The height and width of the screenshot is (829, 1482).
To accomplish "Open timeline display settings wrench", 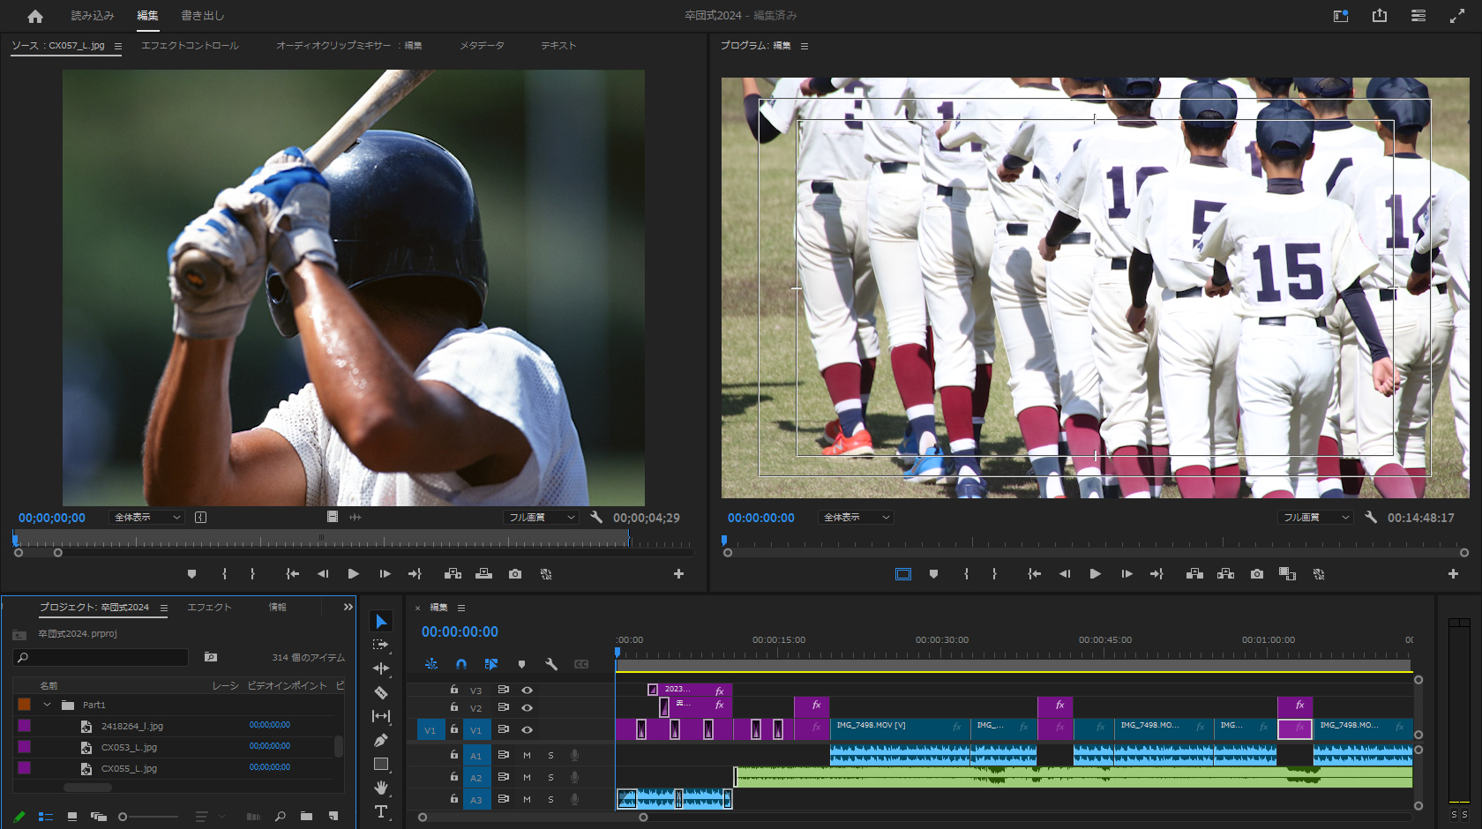I will [551, 664].
